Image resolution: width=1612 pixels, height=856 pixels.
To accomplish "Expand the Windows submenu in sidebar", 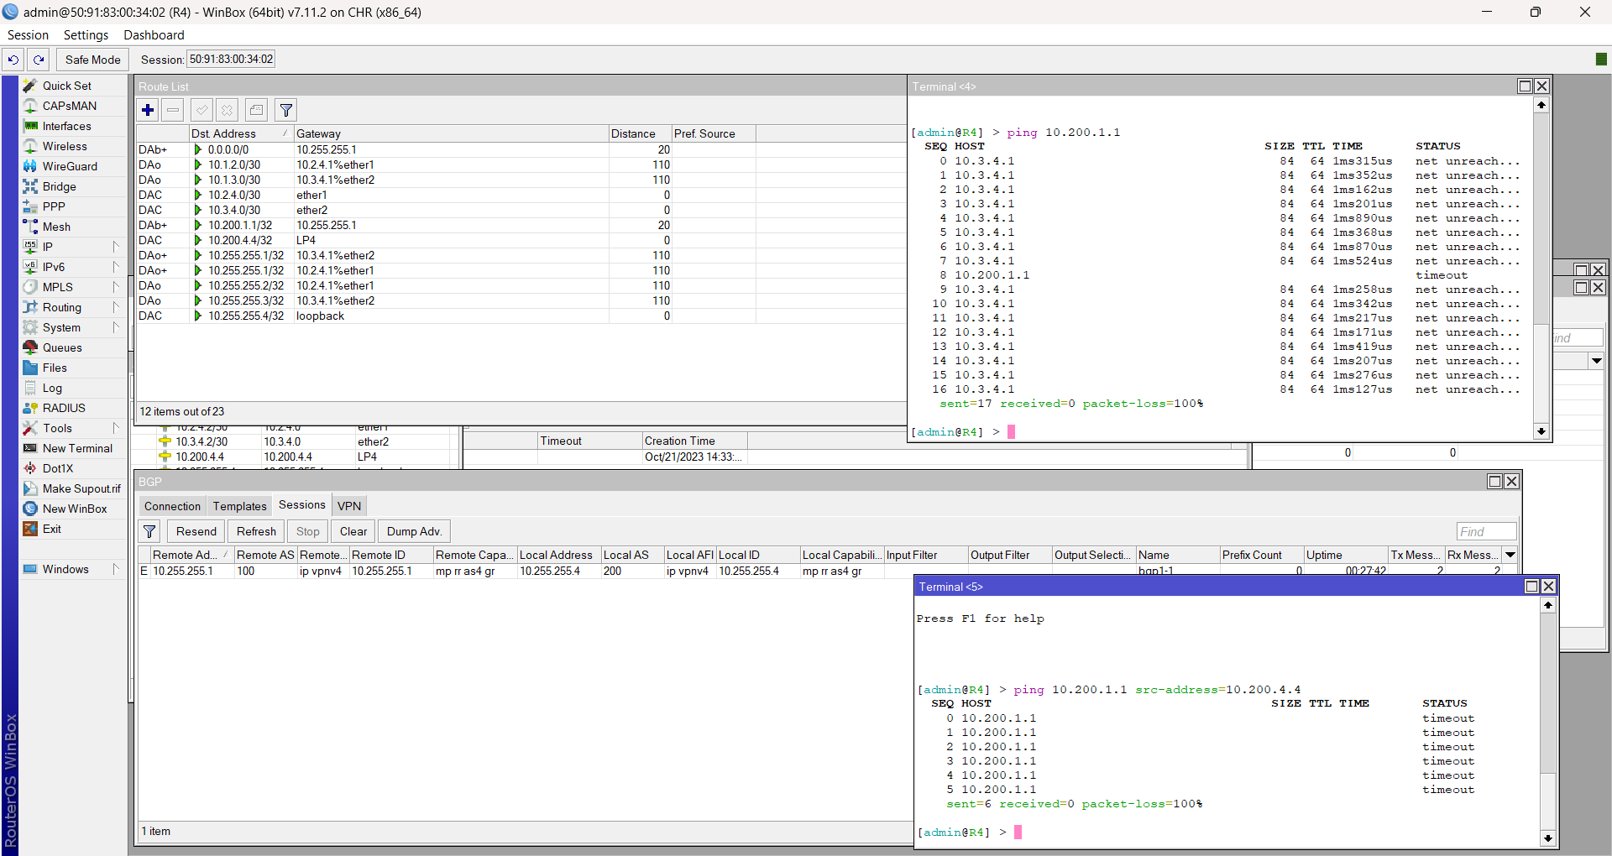I will point(116,569).
